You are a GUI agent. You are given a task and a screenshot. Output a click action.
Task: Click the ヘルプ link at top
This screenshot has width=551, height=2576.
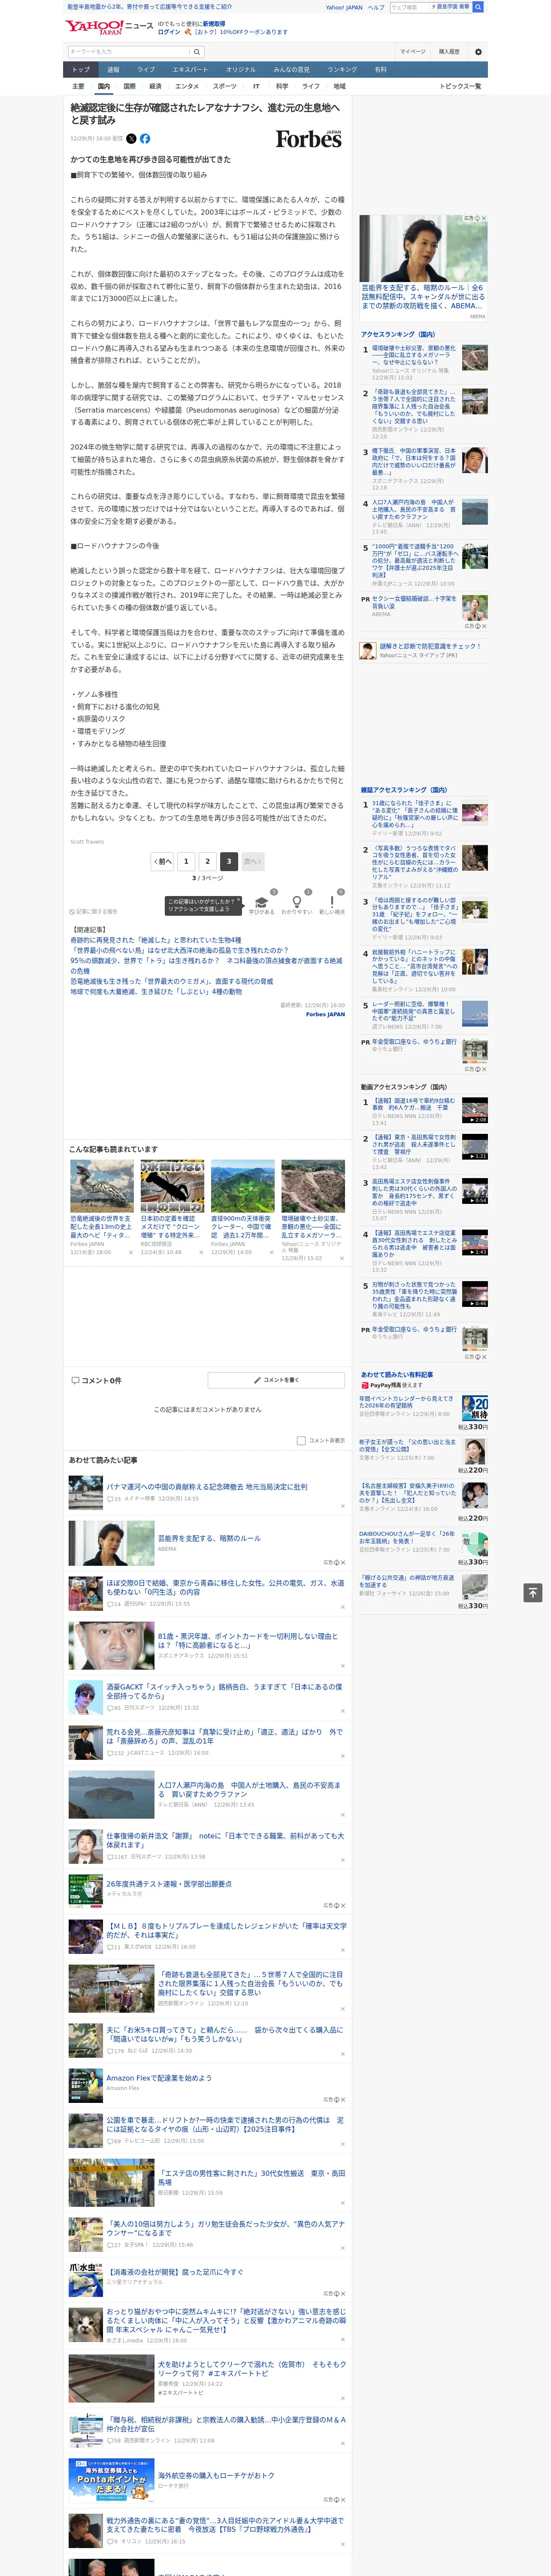tap(376, 7)
